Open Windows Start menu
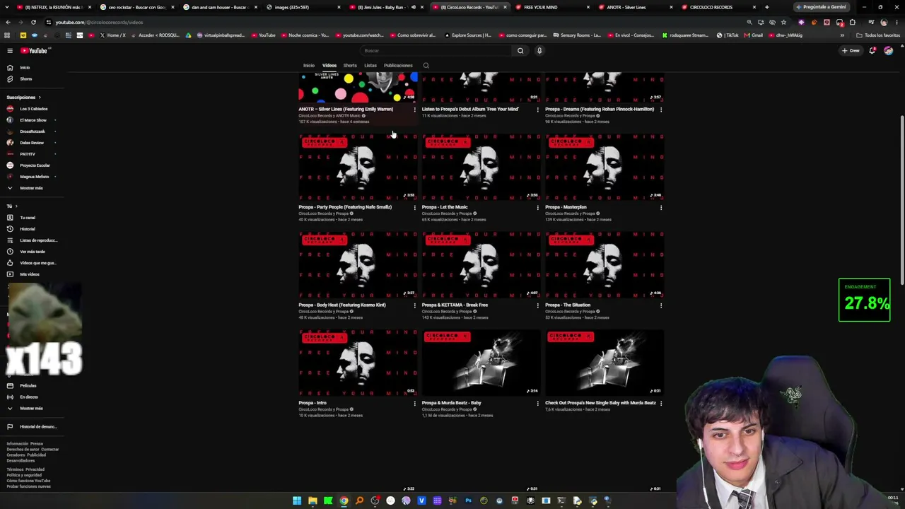This screenshot has height=509, width=905. pos(297,501)
